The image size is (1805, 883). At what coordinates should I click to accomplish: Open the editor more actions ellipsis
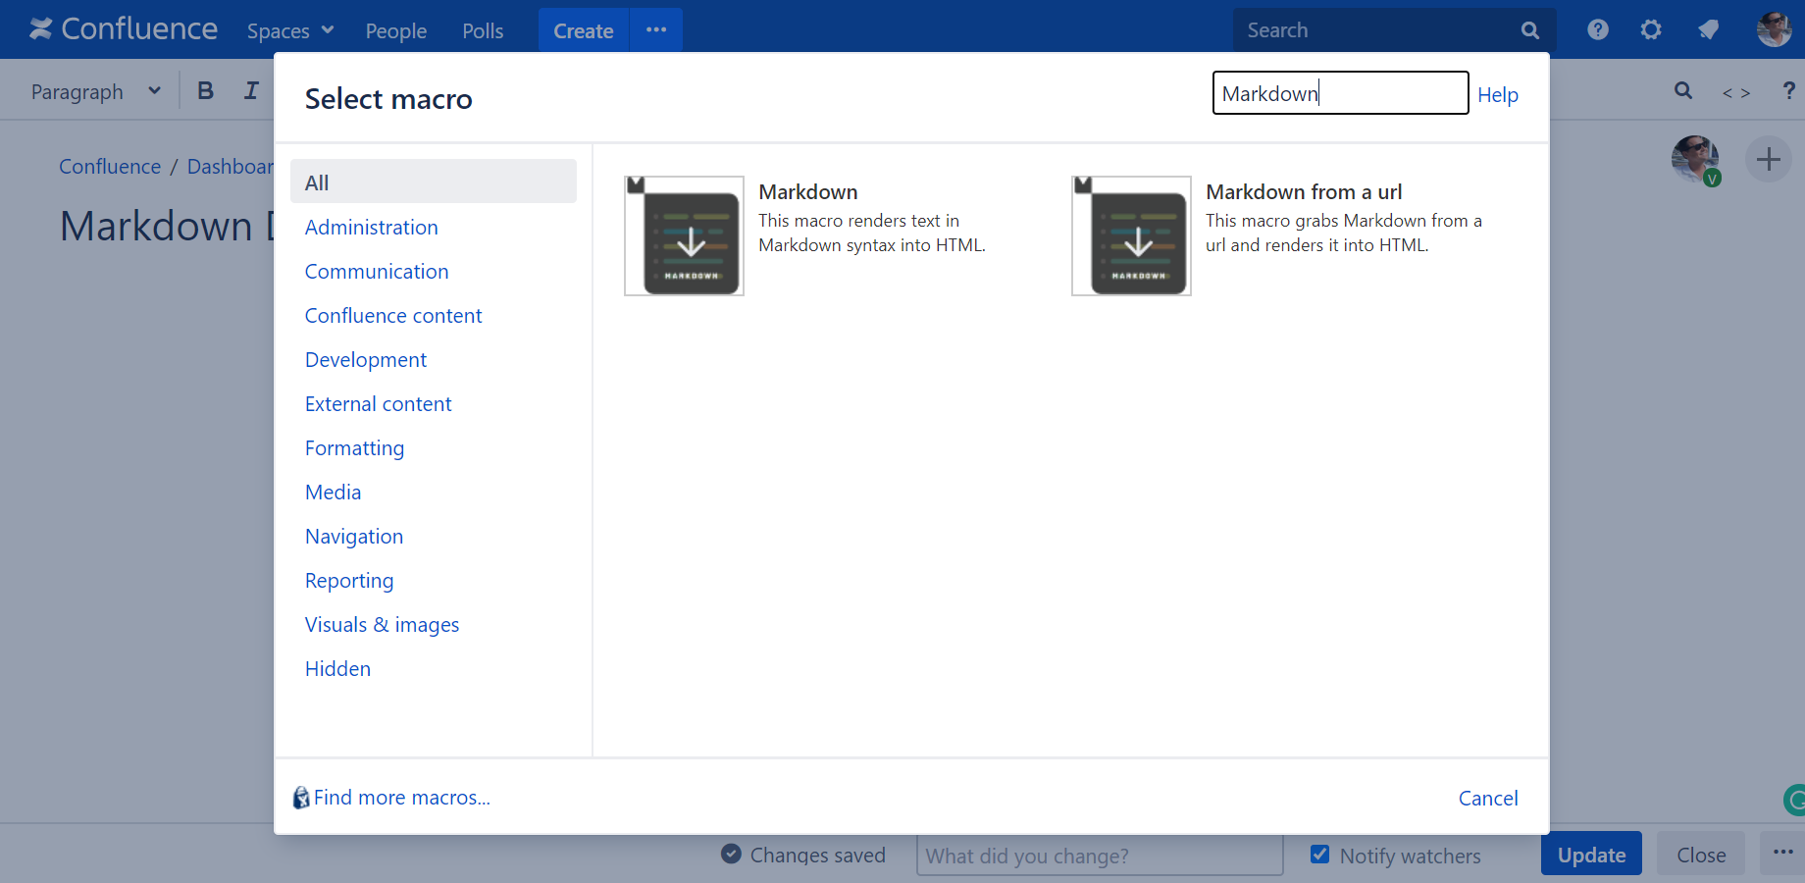point(1782,853)
